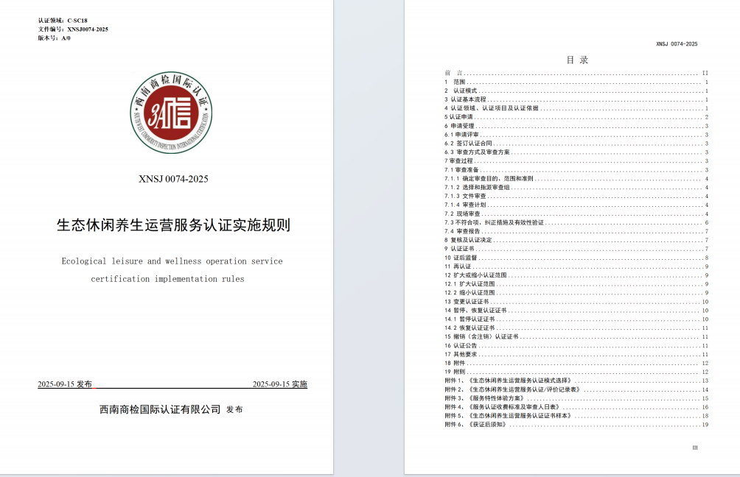Select 14.1 暂停认证证书 entry

(x=469, y=319)
